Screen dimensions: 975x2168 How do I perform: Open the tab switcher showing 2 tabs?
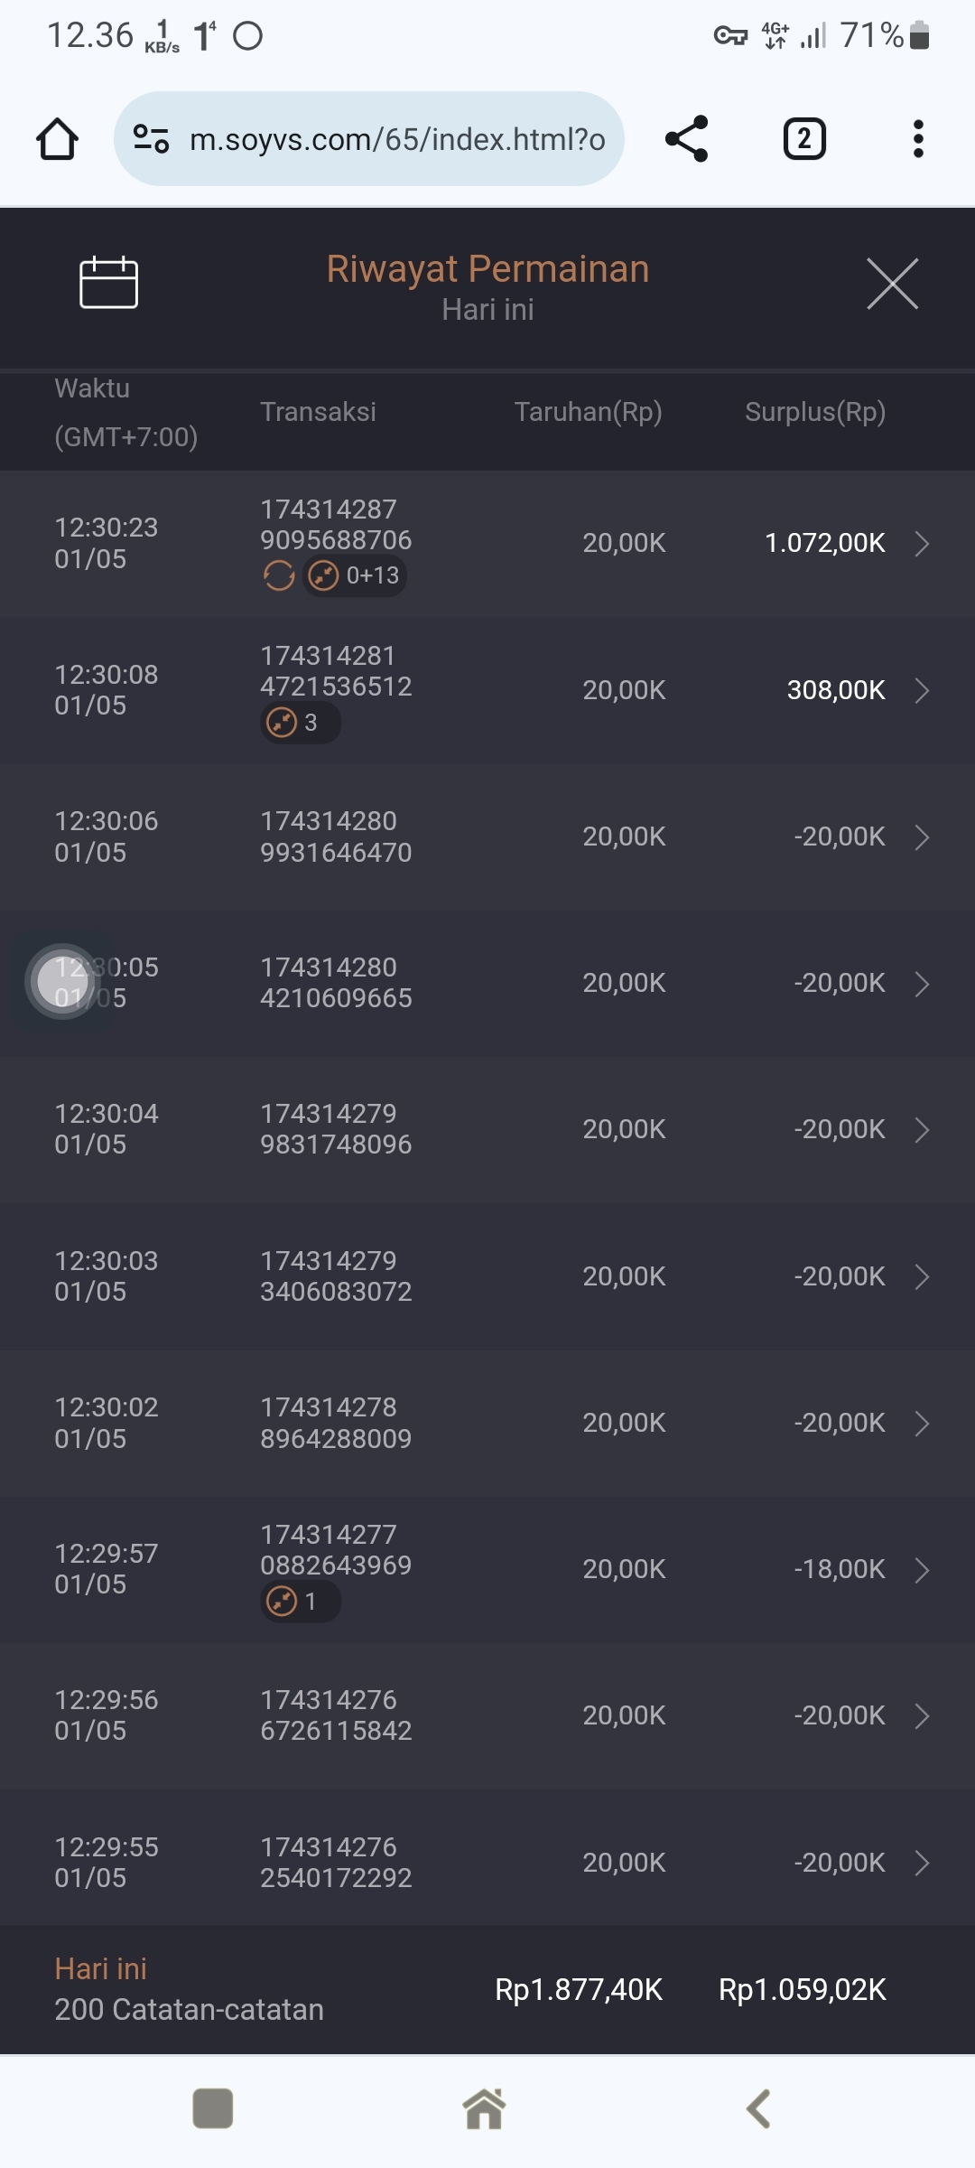coord(803,139)
